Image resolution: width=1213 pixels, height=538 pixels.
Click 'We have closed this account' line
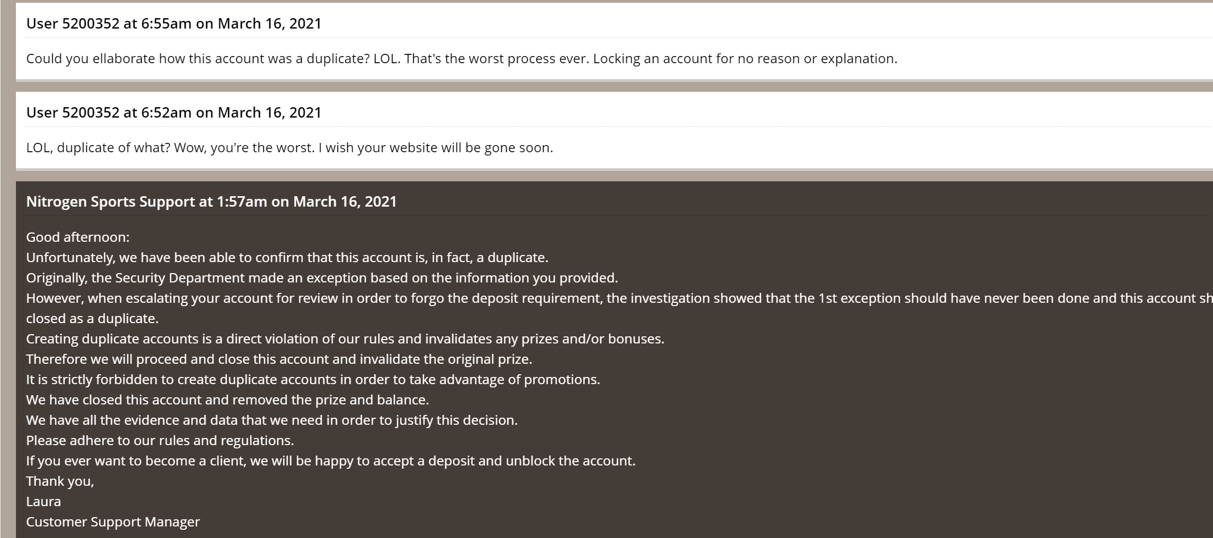[x=228, y=400]
